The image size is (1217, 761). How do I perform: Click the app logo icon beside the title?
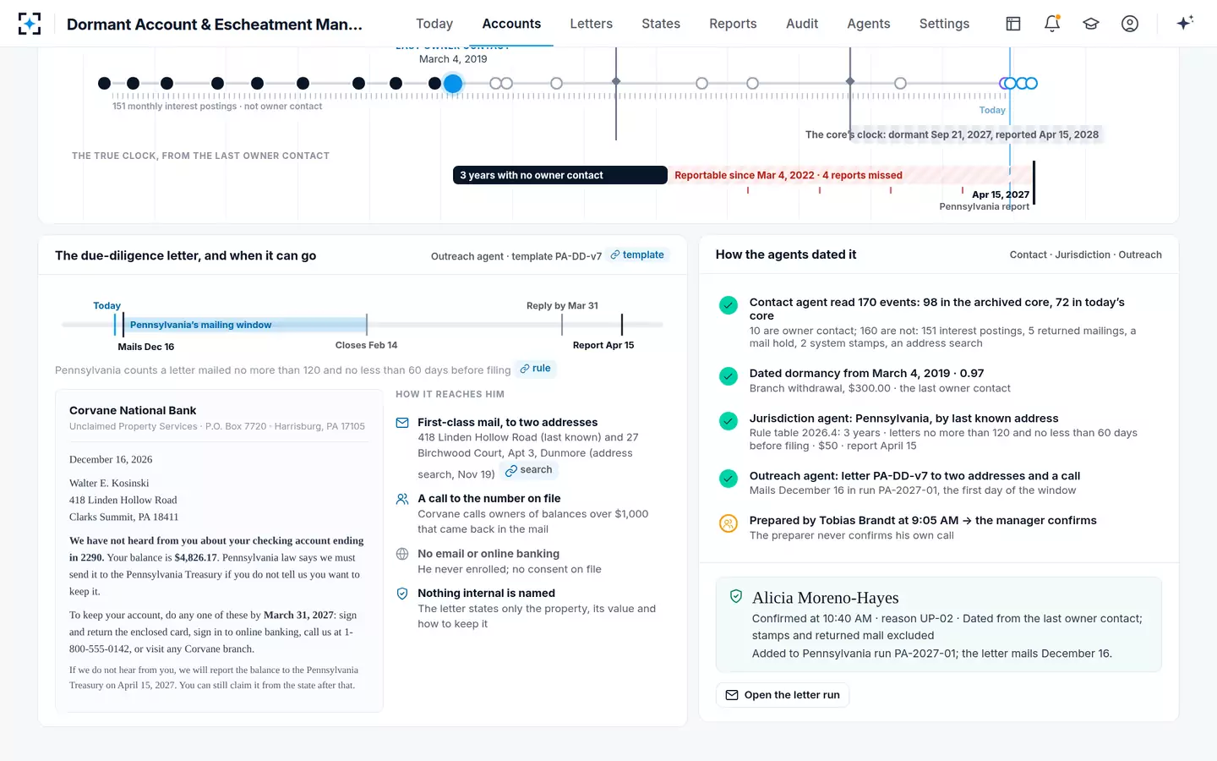30,24
